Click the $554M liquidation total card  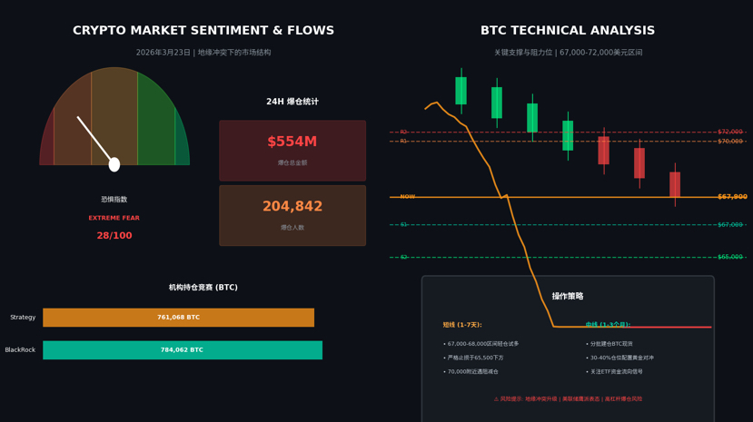292,151
